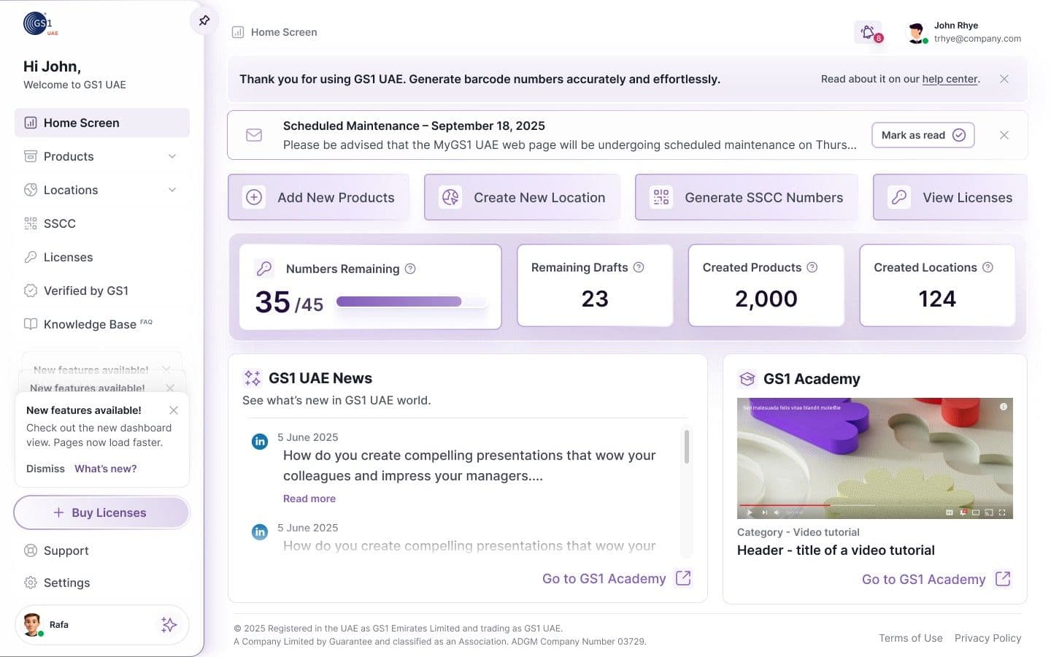Close the New features available card
This screenshot has width=1051, height=657.
(174, 410)
